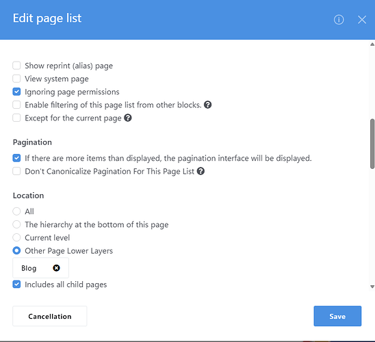Tick Except for the current page
Screen dimensions: 375x342
[x=16, y=118]
